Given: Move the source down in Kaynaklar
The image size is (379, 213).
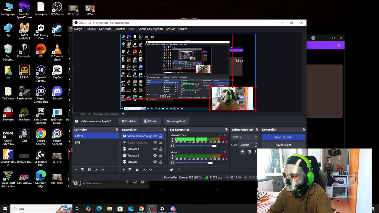Looking at the screenshot, I should click(x=150, y=170).
